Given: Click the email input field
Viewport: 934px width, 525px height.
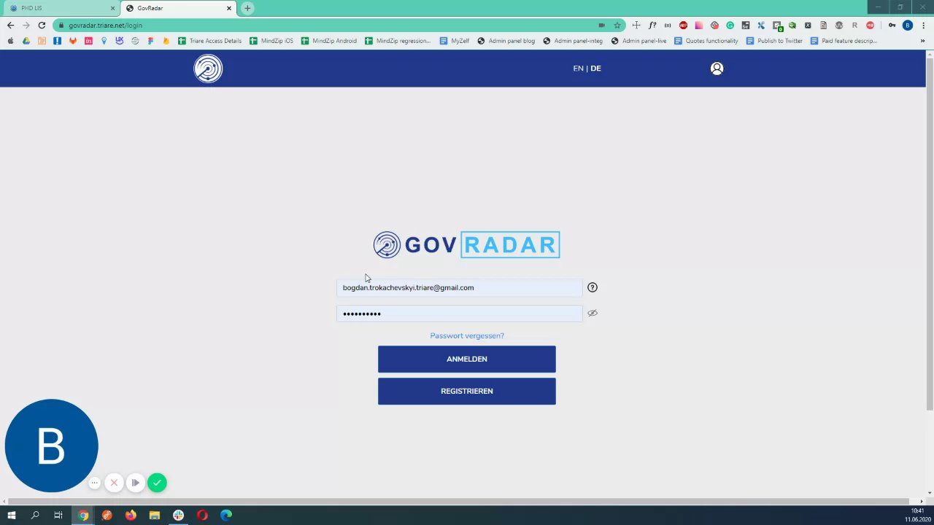Looking at the screenshot, I should 460,288.
